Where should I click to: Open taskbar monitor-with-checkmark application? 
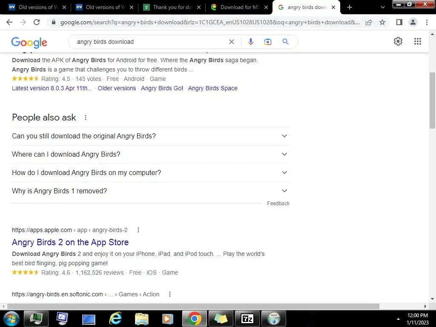tap(62, 318)
